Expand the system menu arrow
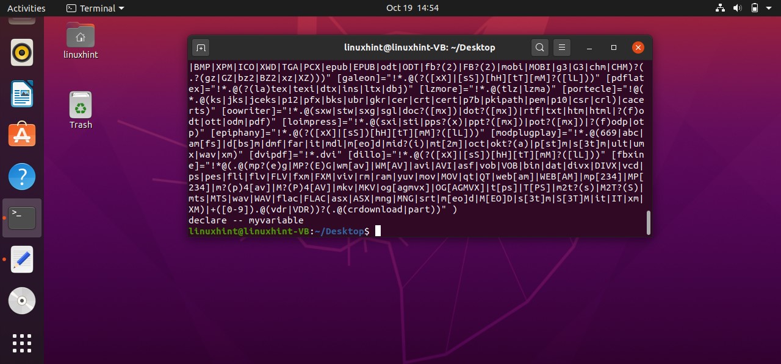 click(x=770, y=9)
